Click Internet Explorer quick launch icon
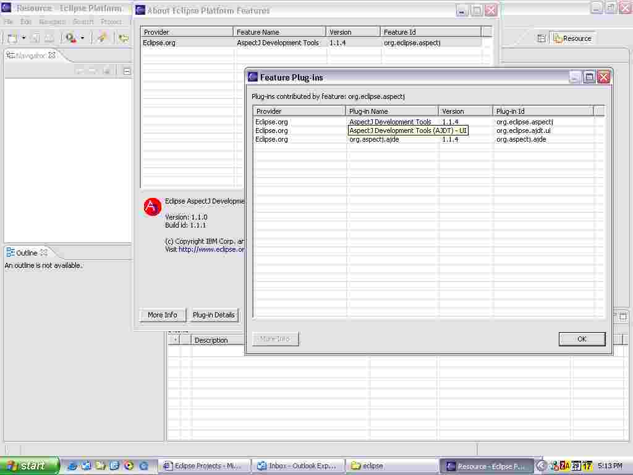The image size is (633, 475). 72,466
